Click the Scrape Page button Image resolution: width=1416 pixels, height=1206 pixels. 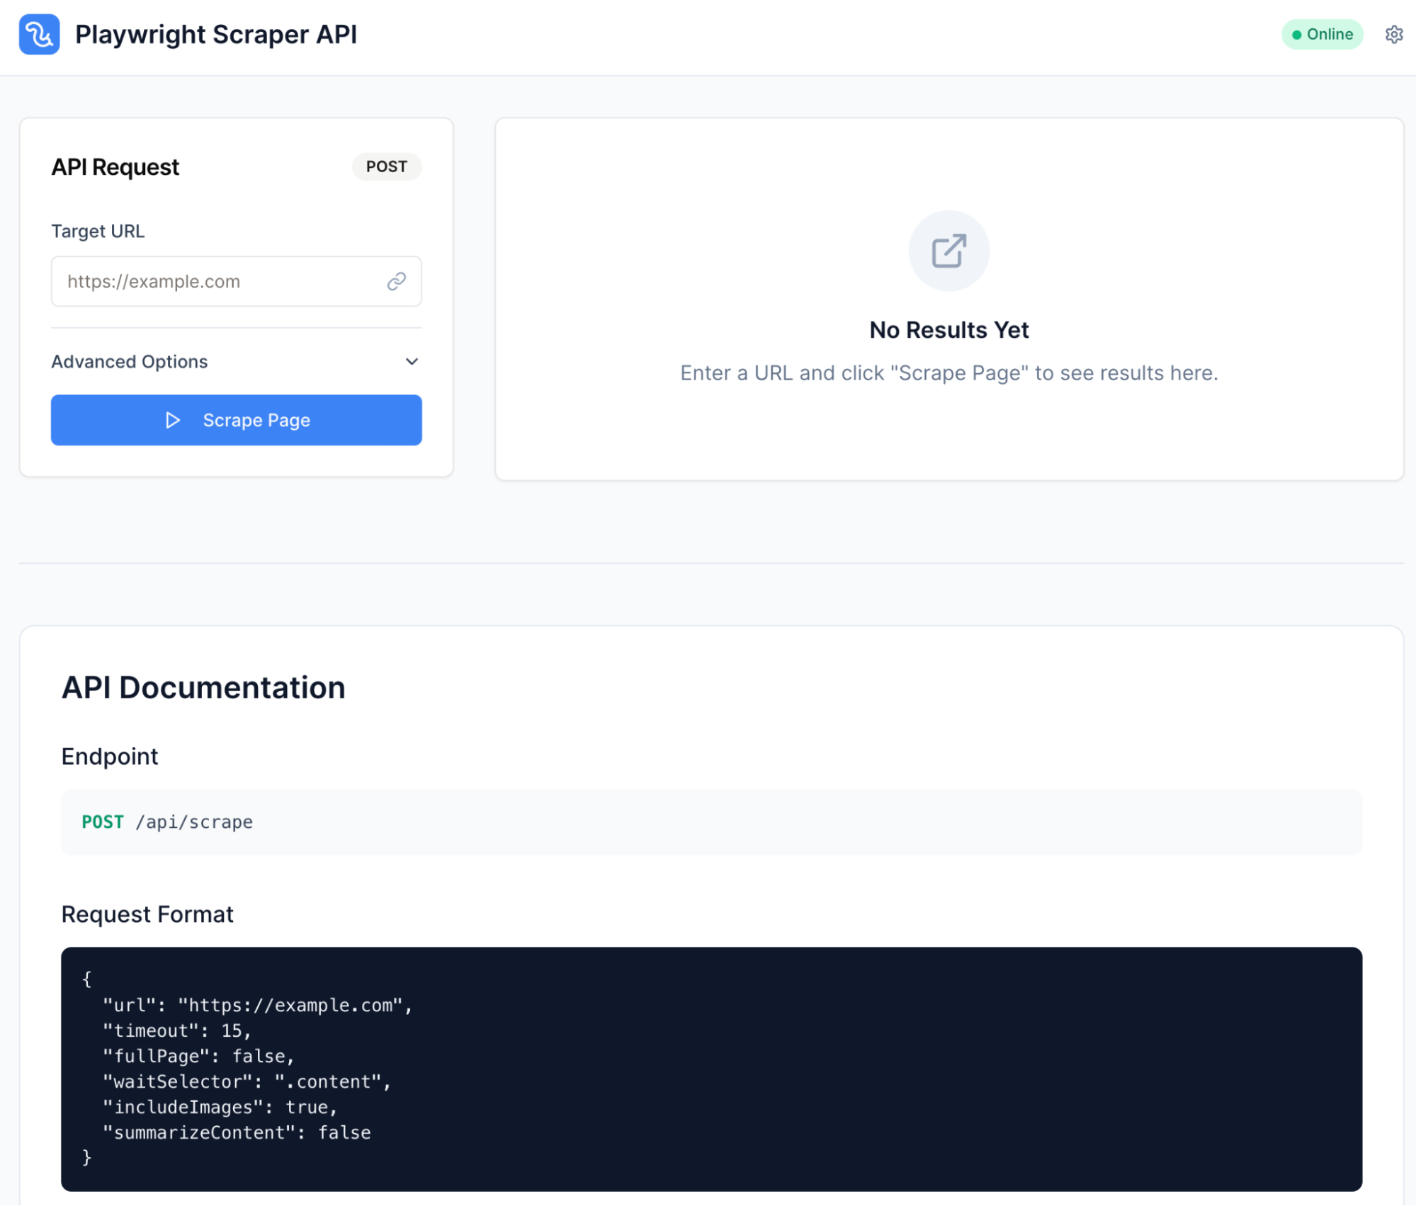coord(236,420)
